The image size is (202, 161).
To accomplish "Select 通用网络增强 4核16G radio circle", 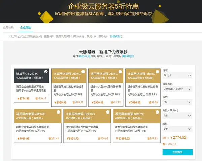I will [58, 112].
